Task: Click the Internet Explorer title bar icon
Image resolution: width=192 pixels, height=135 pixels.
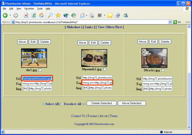Action: (3, 4)
